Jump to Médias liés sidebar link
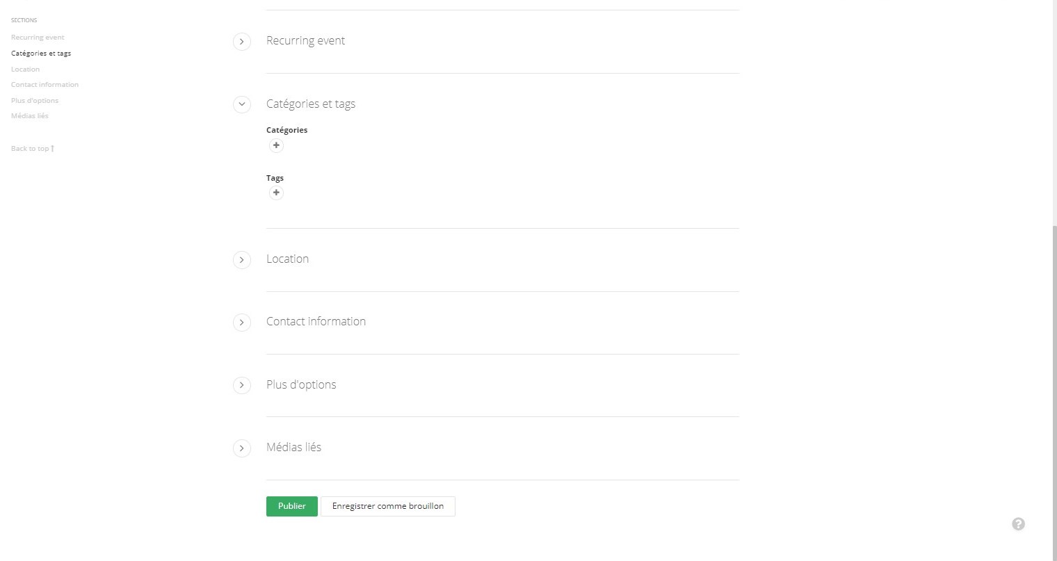Image resolution: width=1057 pixels, height=561 pixels. [30, 116]
